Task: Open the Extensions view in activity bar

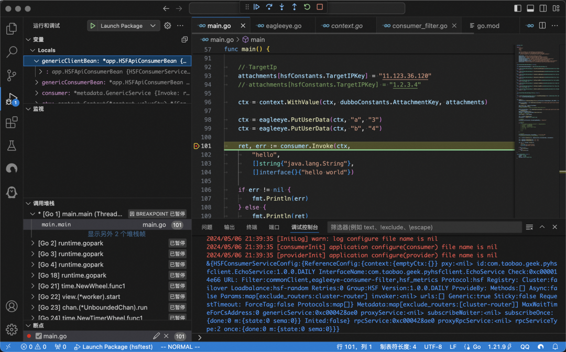Action: (12, 123)
